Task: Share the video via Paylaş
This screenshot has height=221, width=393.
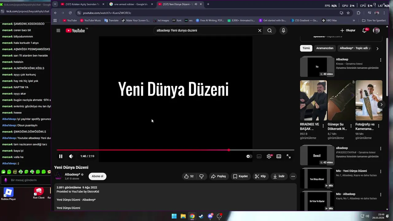Action: coord(219,176)
